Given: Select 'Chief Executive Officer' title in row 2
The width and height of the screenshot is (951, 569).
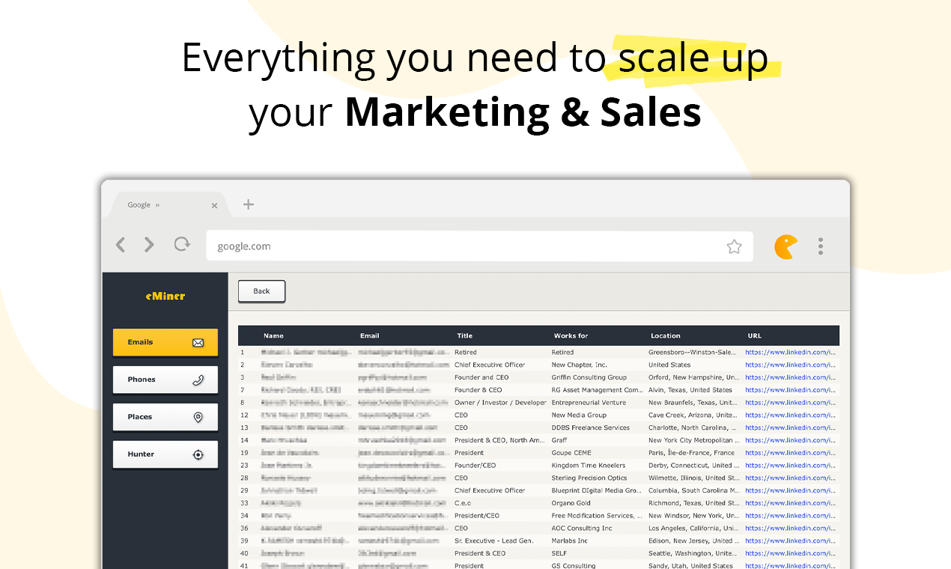Looking at the screenshot, I should 490,365.
